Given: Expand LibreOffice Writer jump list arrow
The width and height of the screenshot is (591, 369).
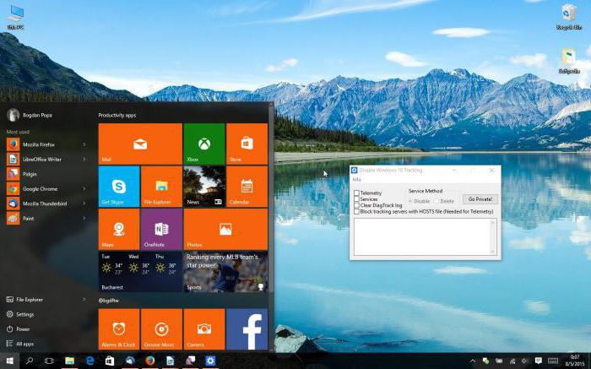Looking at the screenshot, I should [84, 159].
